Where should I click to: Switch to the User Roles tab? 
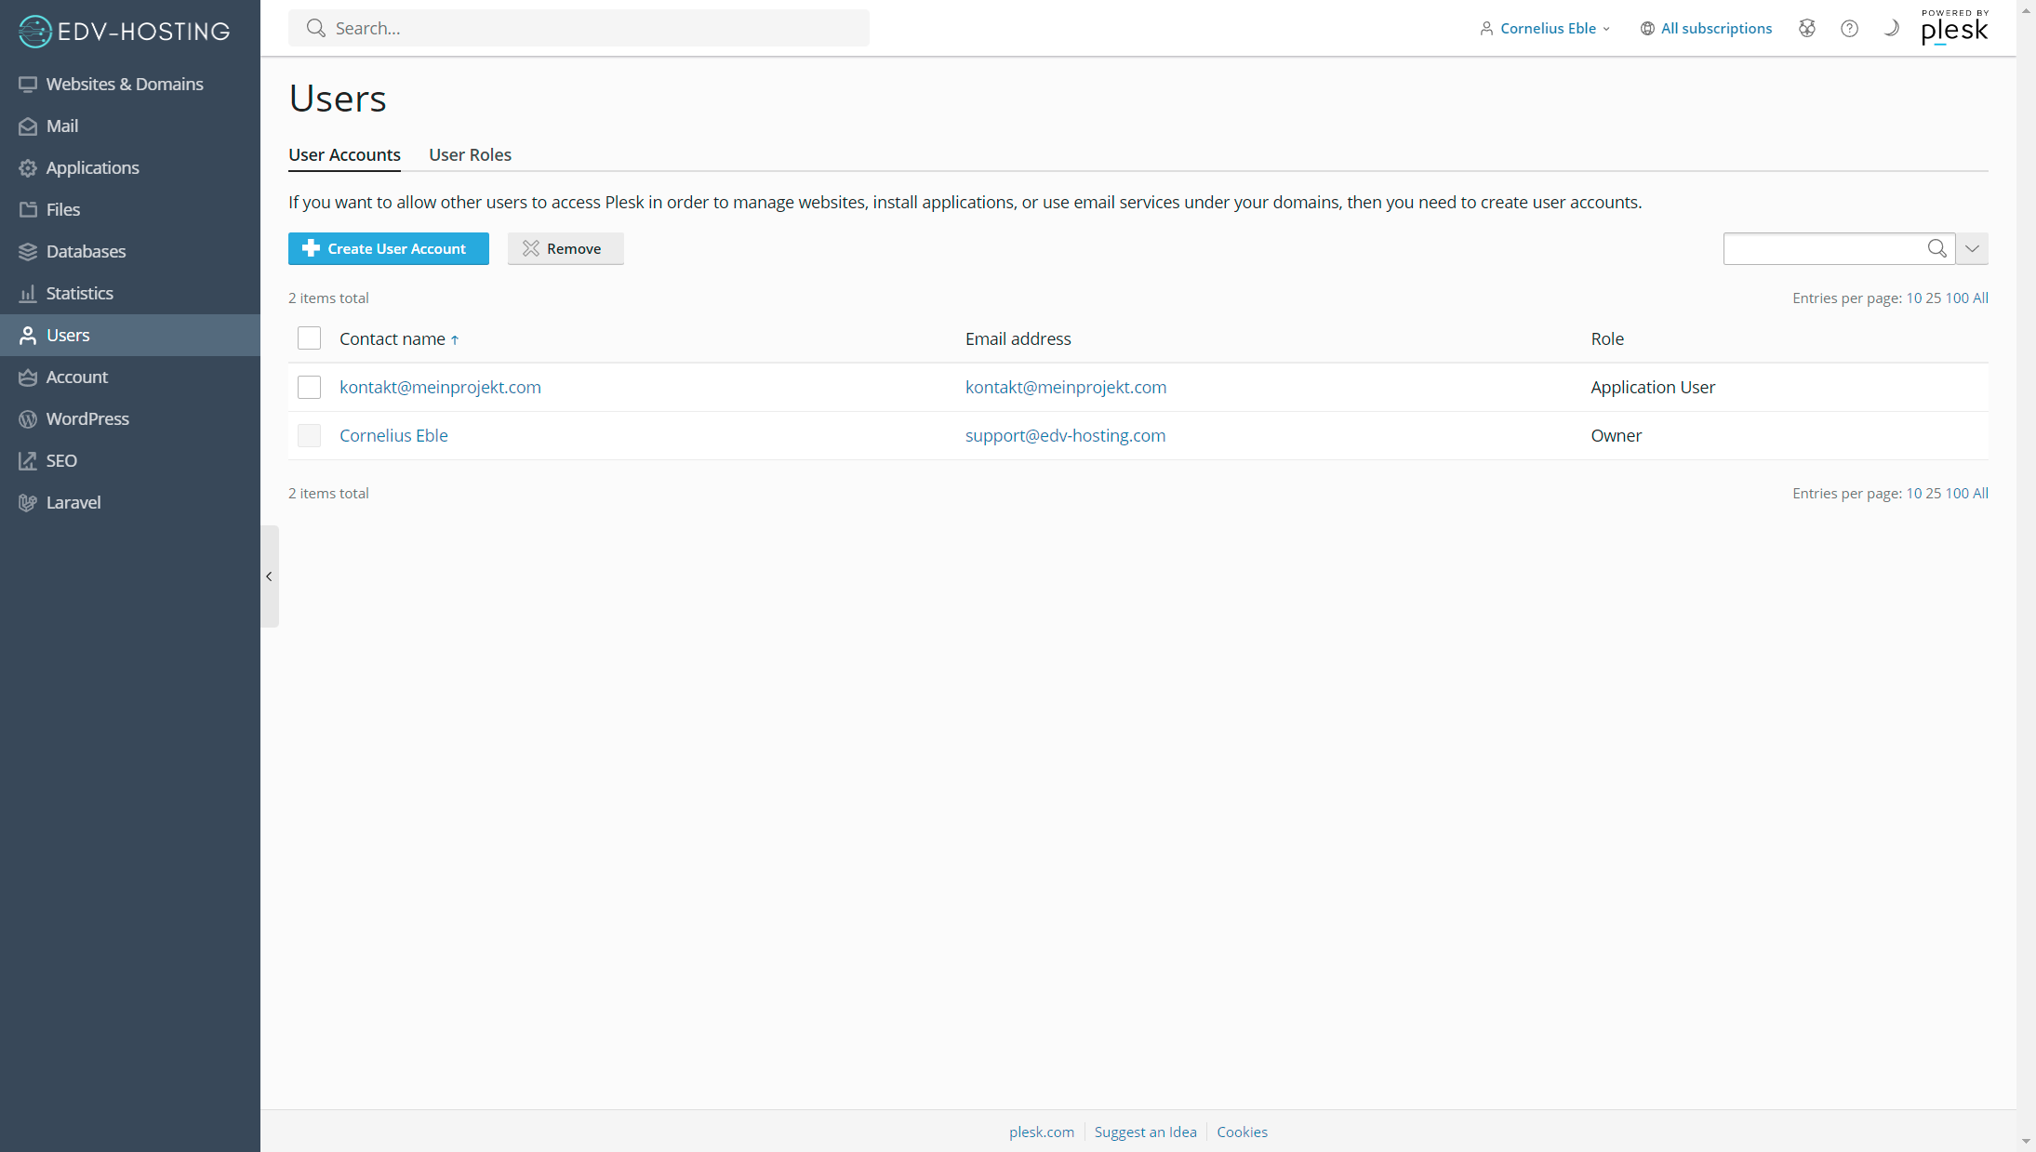[x=470, y=154]
